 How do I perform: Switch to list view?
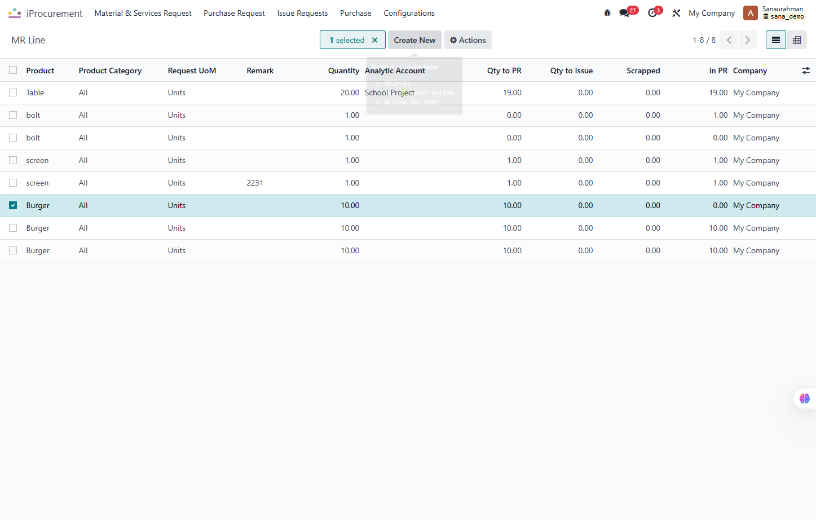click(776, 40)
